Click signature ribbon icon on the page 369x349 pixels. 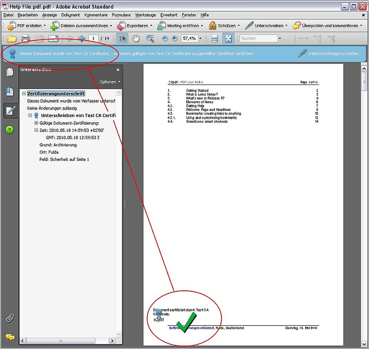point(159,313)
